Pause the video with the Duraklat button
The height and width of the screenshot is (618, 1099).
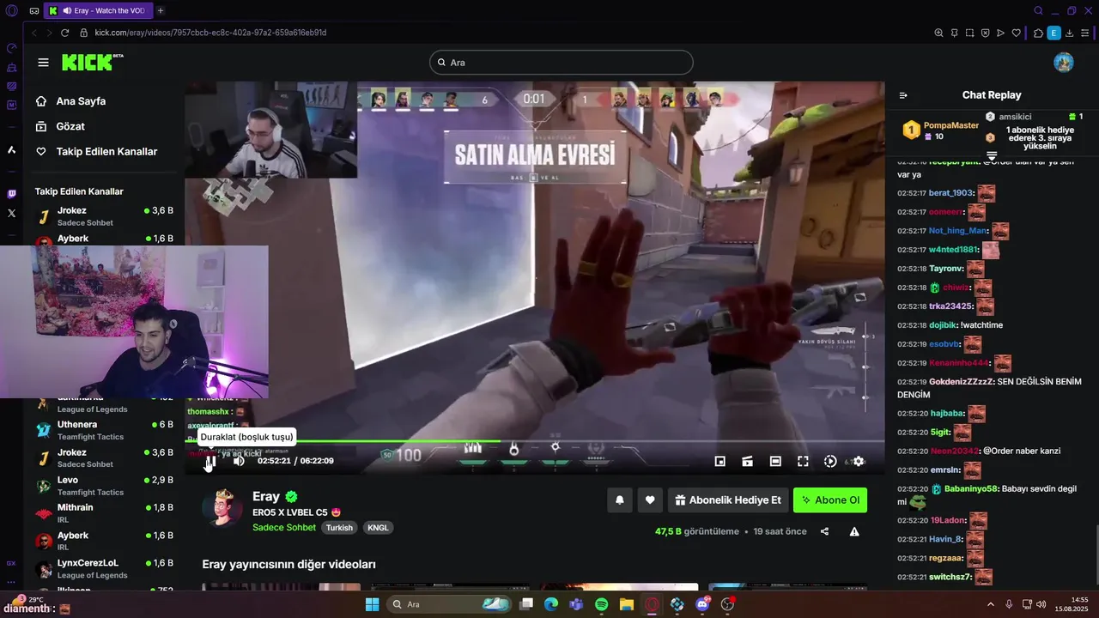point(210,461)
